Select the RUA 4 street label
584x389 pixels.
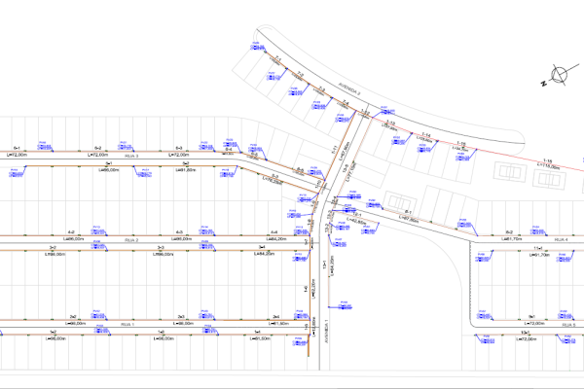[x=562, y=240]
